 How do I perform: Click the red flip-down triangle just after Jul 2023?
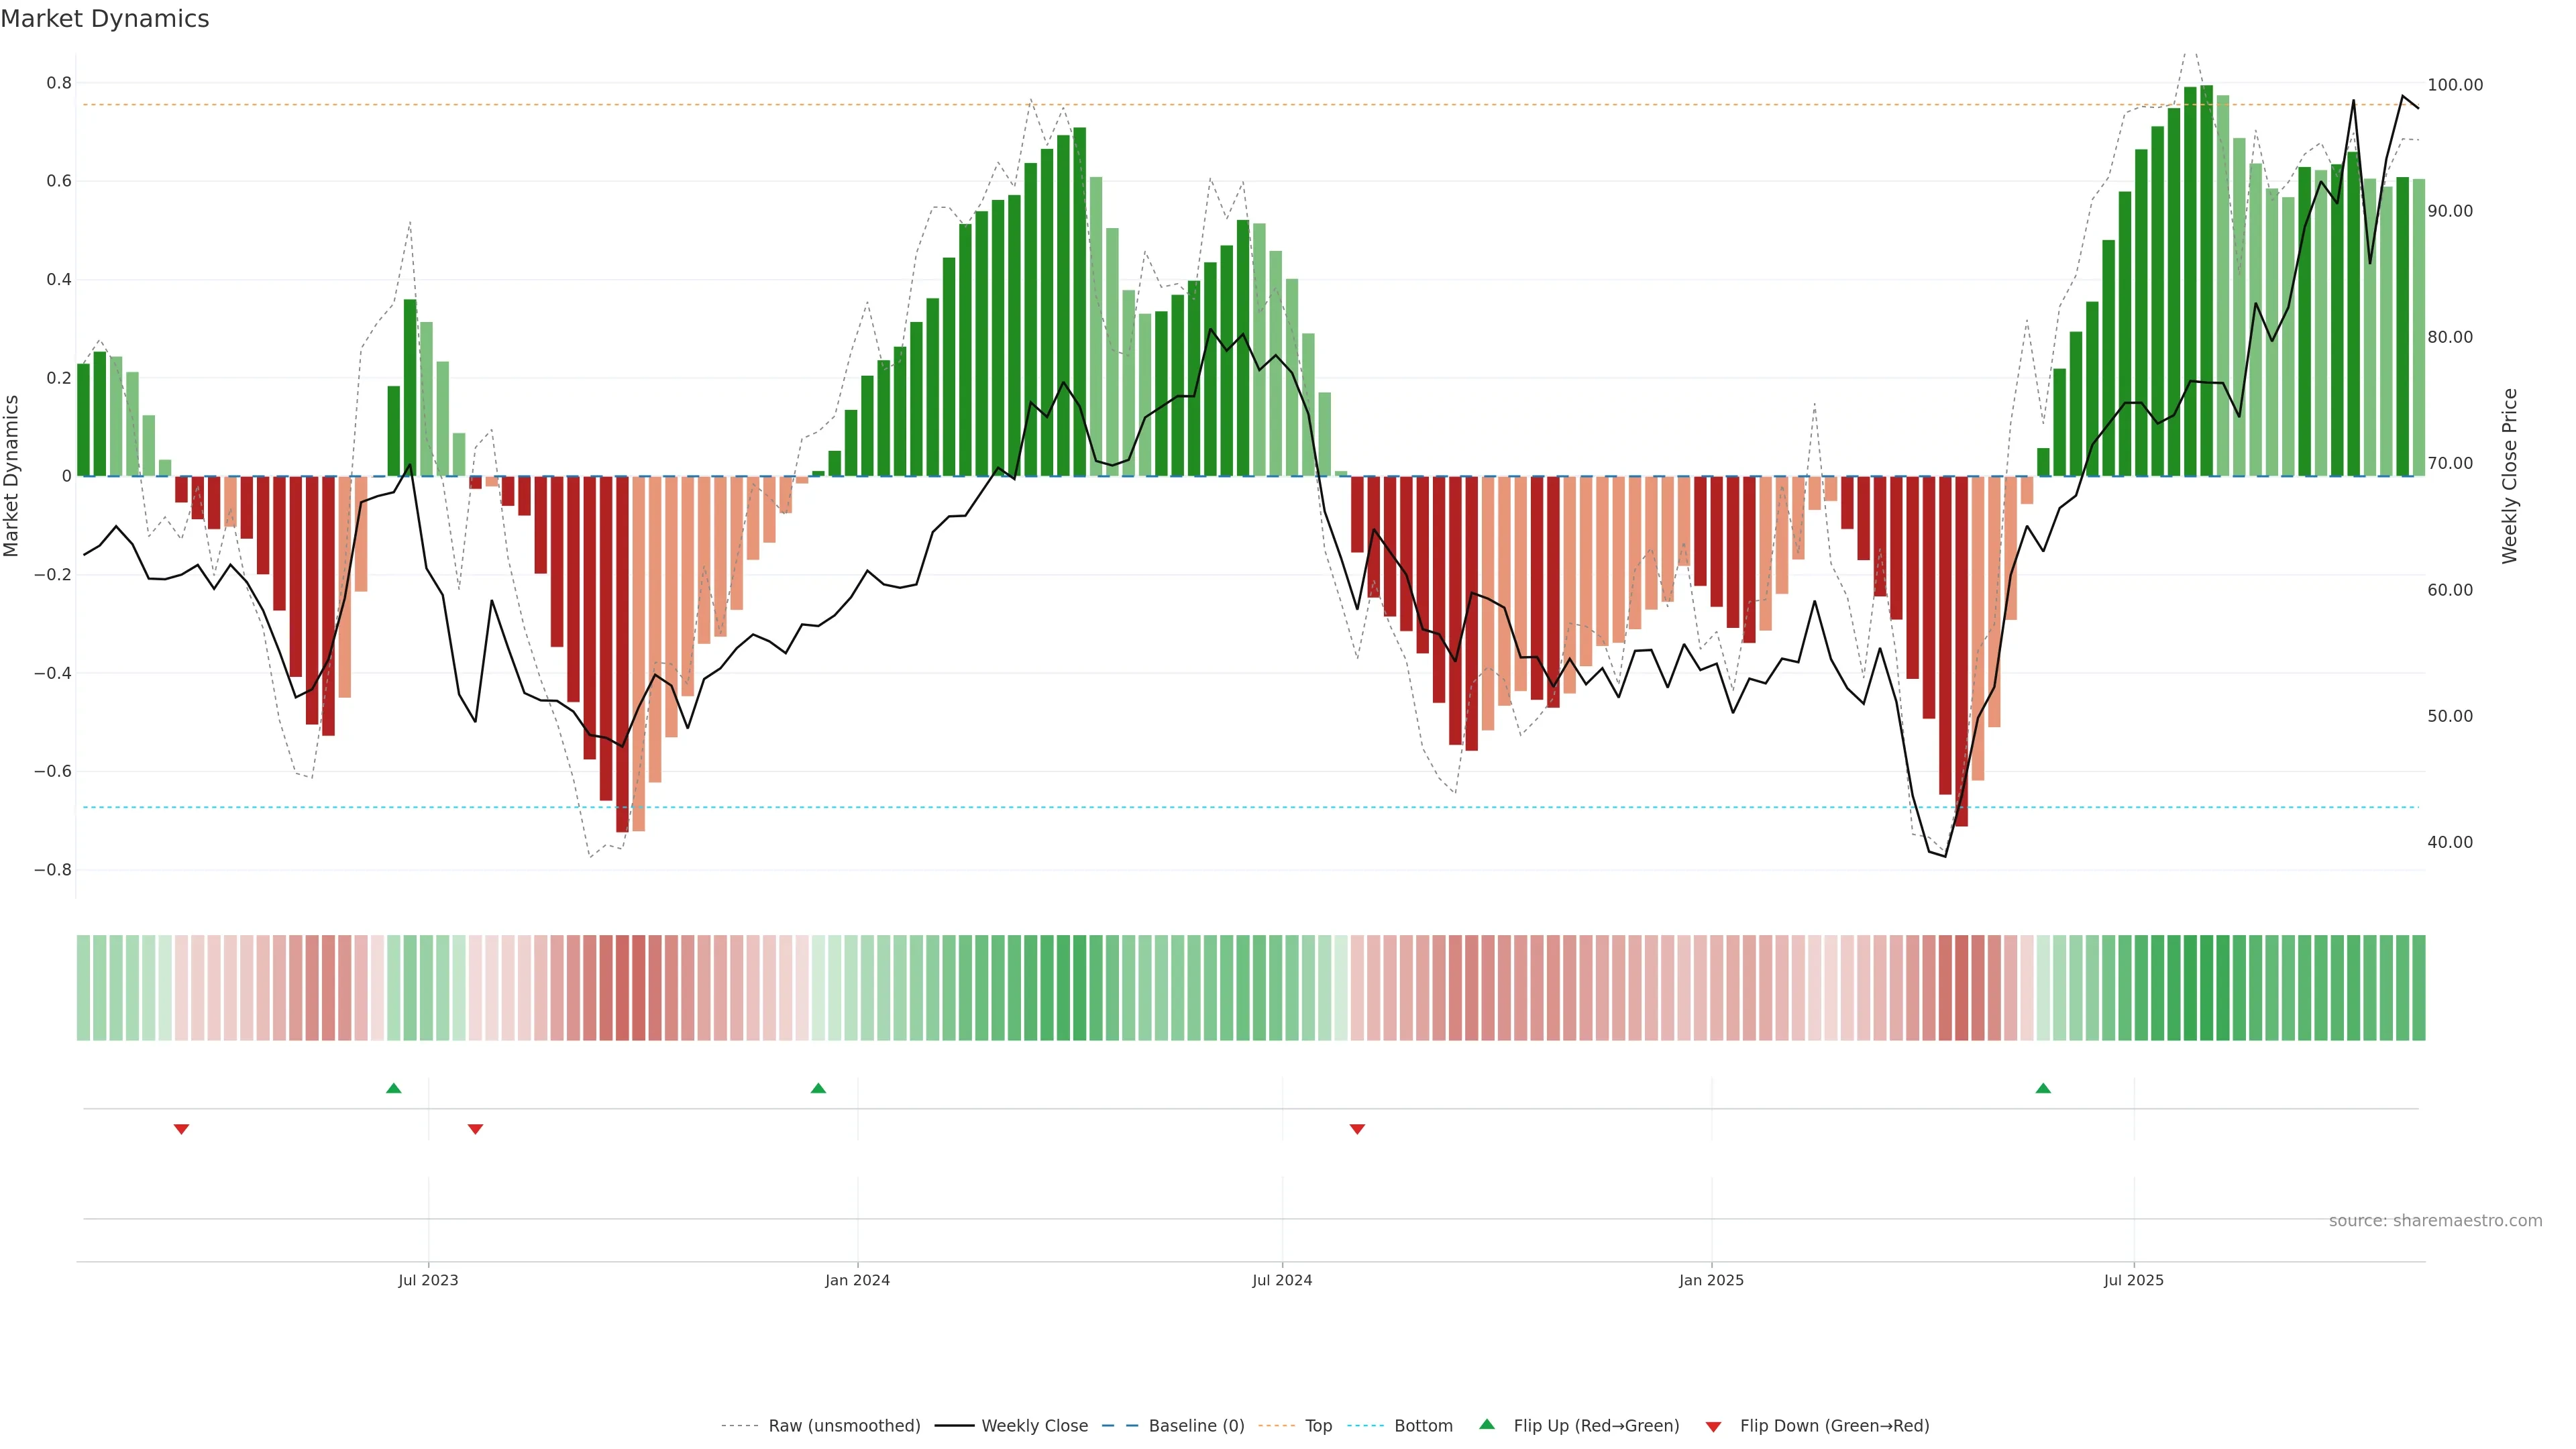(x=475, y=1129)
